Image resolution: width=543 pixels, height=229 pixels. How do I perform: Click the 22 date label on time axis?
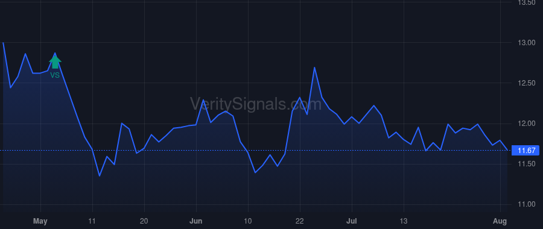pos(299,221)
